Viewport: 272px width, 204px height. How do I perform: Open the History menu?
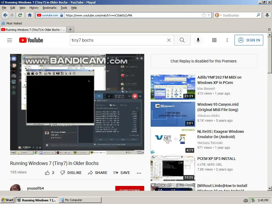coord(34,8)
